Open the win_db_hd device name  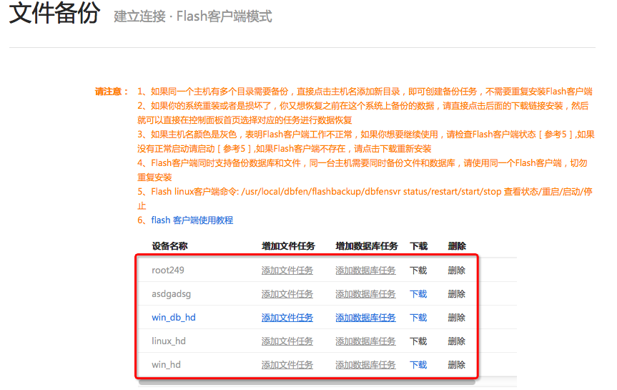tap(173, 318)
